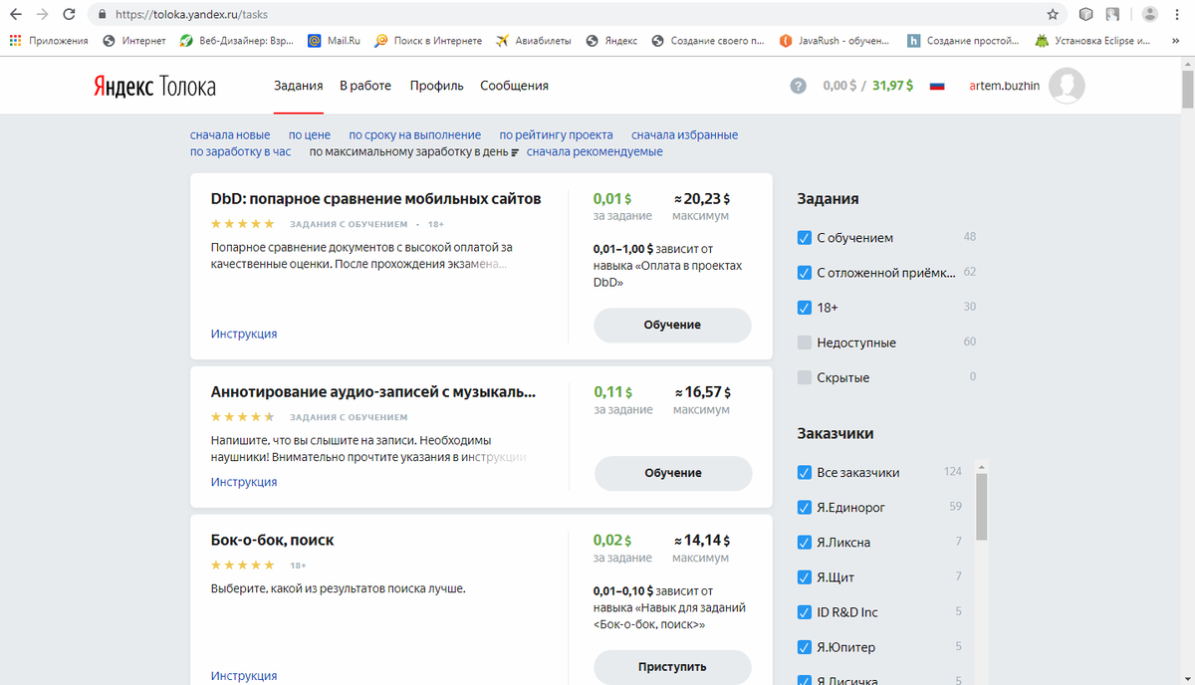Uncheck the Я.Юпитер checkbox
This screenshot has width=1195, height=685.
point(805,647)
